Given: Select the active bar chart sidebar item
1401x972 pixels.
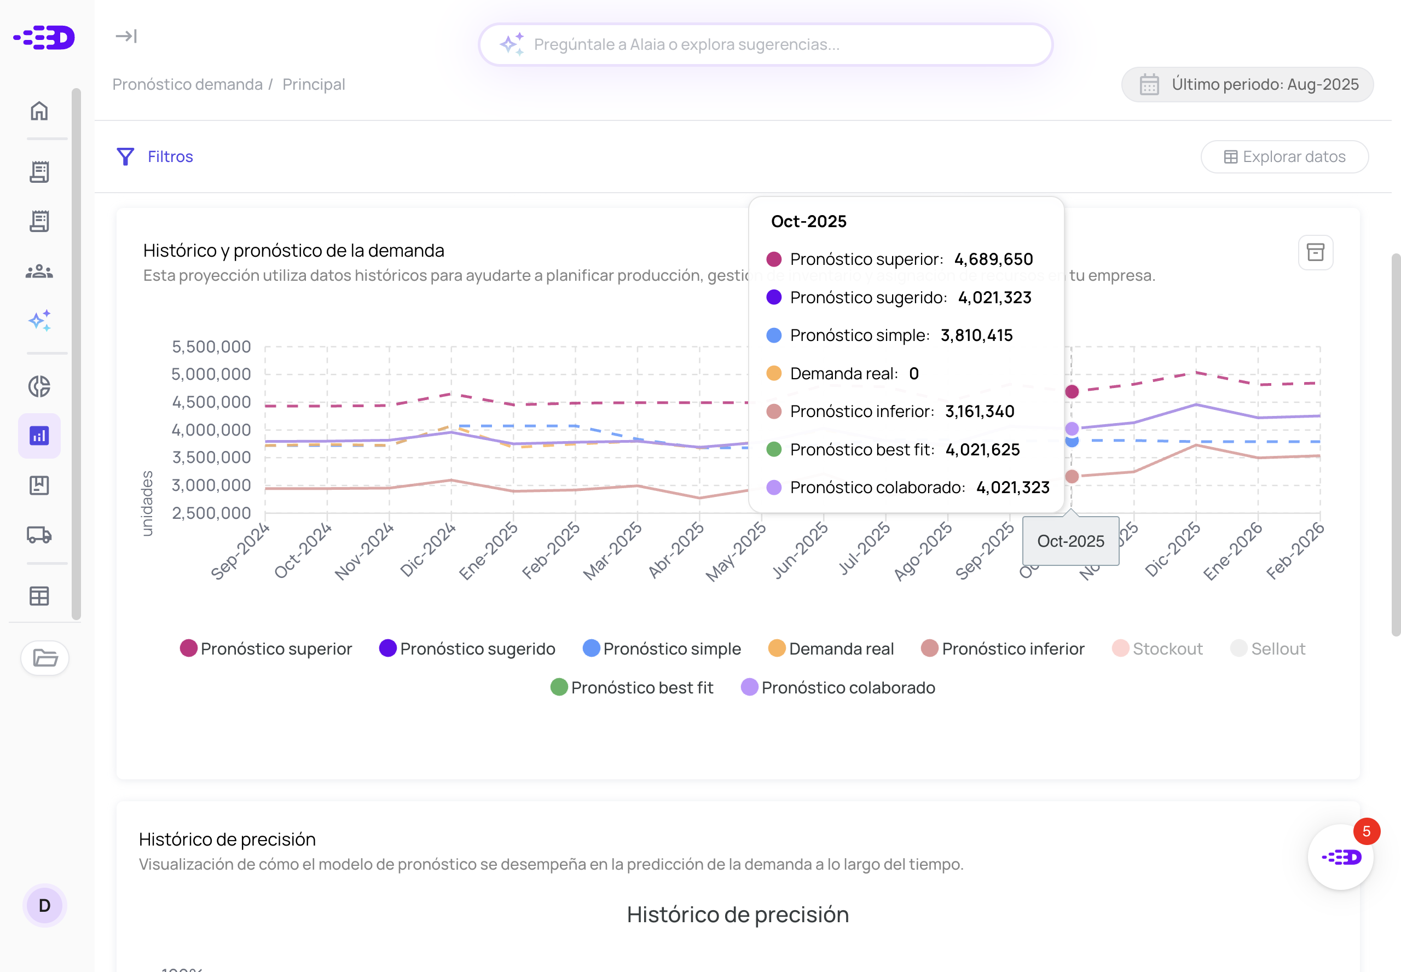Looking at the screenshot, I should tap(39, 436).
